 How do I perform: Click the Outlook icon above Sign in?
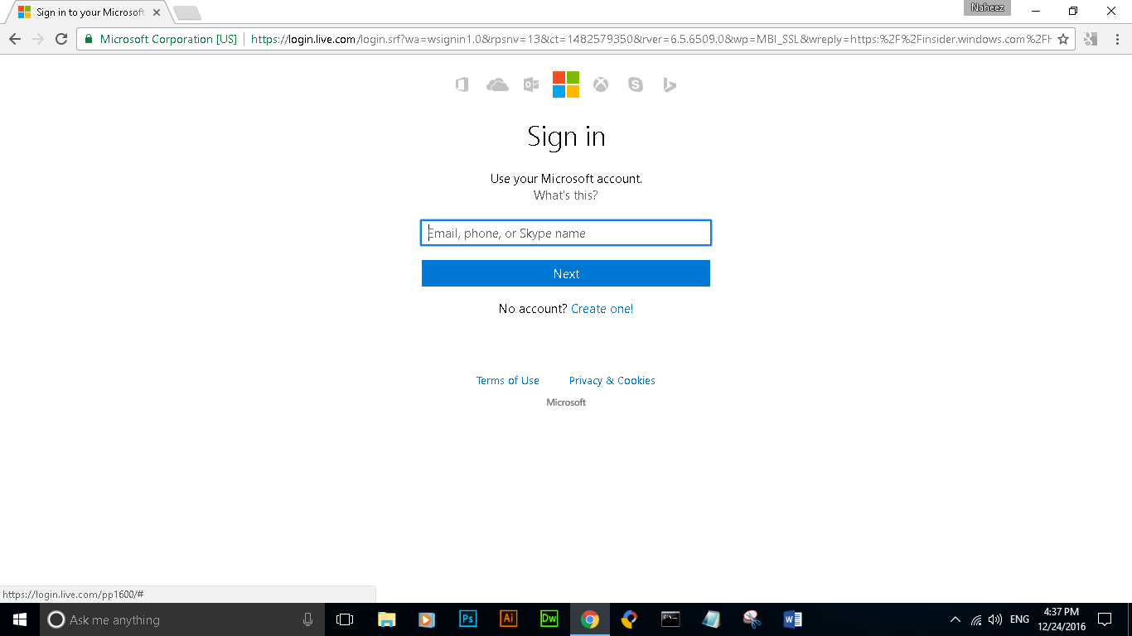[x=531, y=84]
